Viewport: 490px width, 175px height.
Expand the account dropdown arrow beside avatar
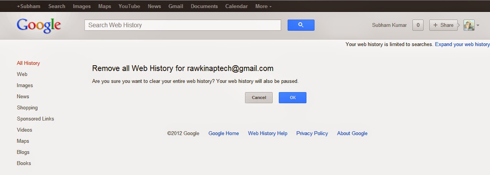478,25
